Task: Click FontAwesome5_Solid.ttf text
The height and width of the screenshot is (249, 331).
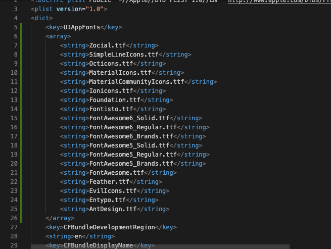Action: (x=129, y=145)
